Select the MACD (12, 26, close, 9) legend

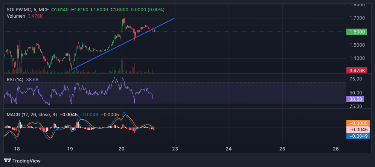(x=32, y=115)
